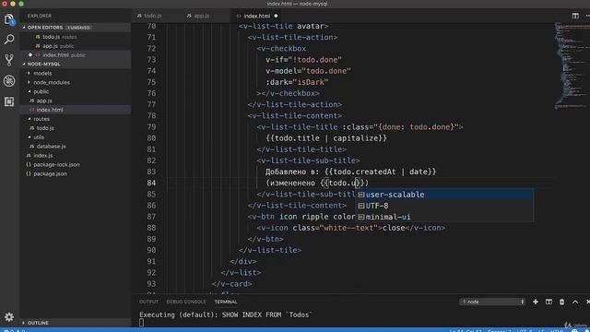Choose the user-scalable autocomplete suggestion
The image size is (590, 332).
(x=444, y=195)
